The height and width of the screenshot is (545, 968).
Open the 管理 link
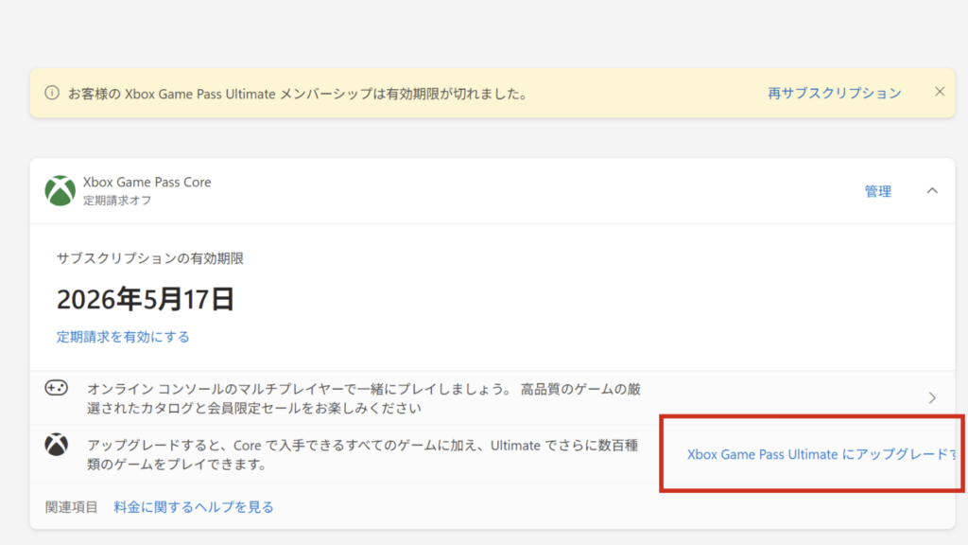[x=877, y=191]
